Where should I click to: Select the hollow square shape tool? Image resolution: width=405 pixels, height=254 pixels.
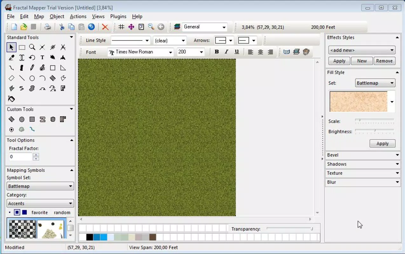(53, 68)
